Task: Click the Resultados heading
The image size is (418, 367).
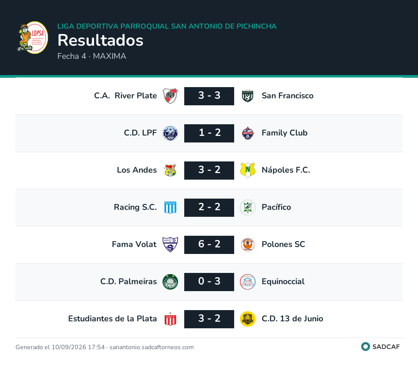Action: 101,40
